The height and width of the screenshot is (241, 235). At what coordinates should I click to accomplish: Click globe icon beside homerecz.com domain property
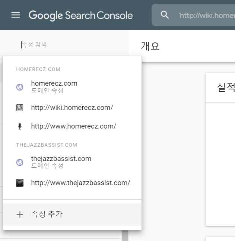coord(20,87)
